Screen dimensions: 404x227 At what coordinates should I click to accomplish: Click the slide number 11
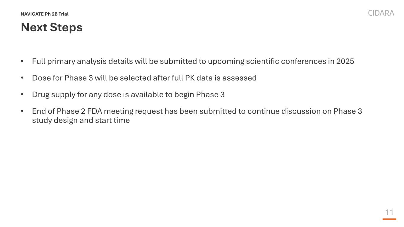[389, 212]
